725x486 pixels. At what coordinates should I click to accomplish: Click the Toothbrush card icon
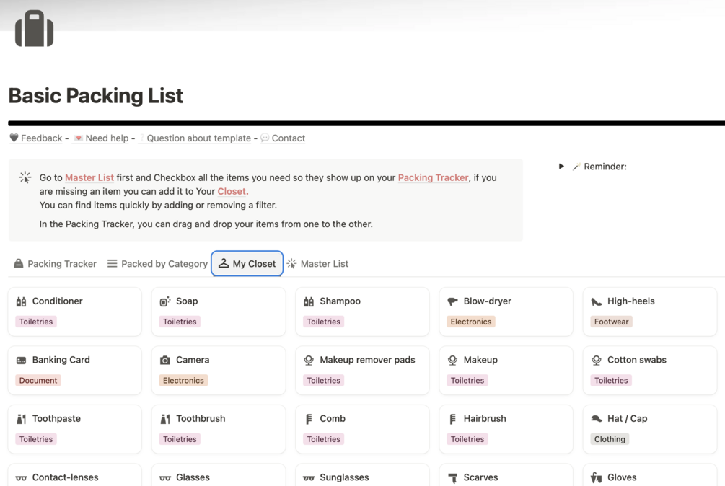(x=165, y=419)
